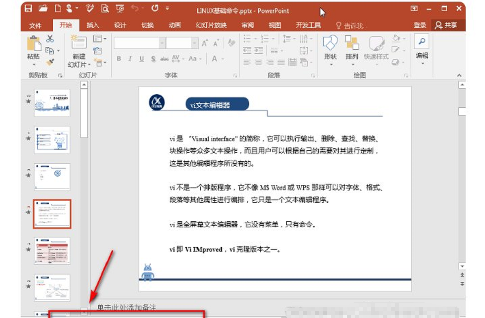The image size is (485, 318).
Task: Click the Open folder icon in the title bar
Action: click(x=43, y=9)
